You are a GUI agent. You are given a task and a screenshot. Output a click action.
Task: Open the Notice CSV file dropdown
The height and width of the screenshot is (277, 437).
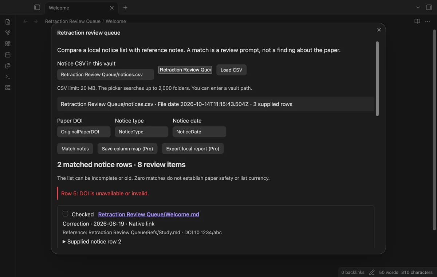(106, 74)
